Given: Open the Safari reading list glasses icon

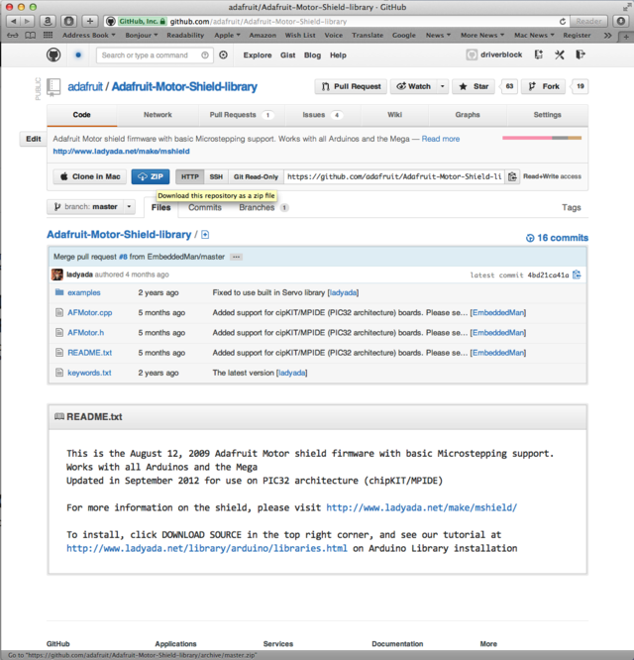Looking at the screenshot, I should (x=13, y=35).
